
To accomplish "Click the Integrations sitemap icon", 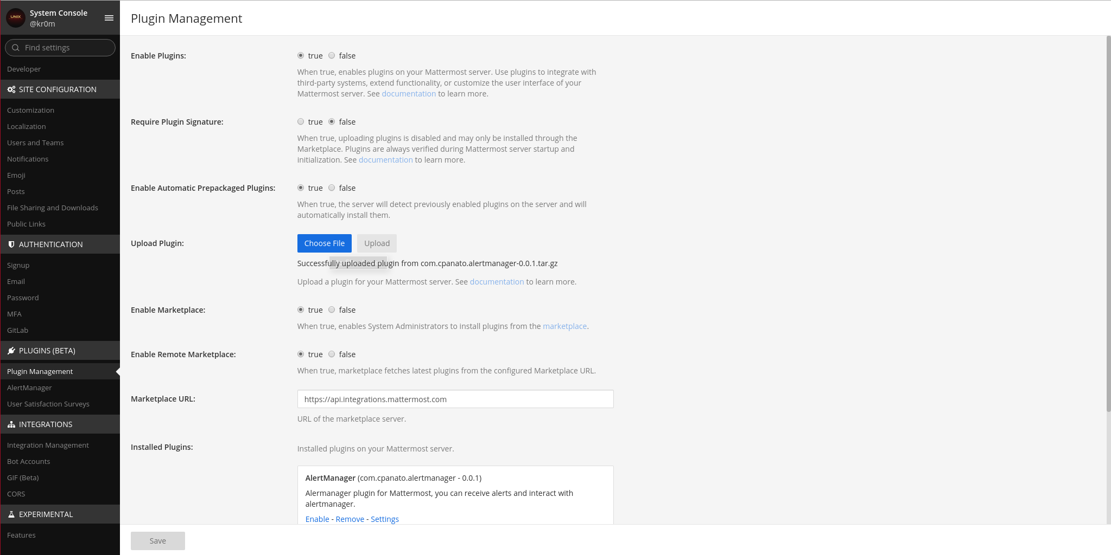I will click(x=11, y=424).
